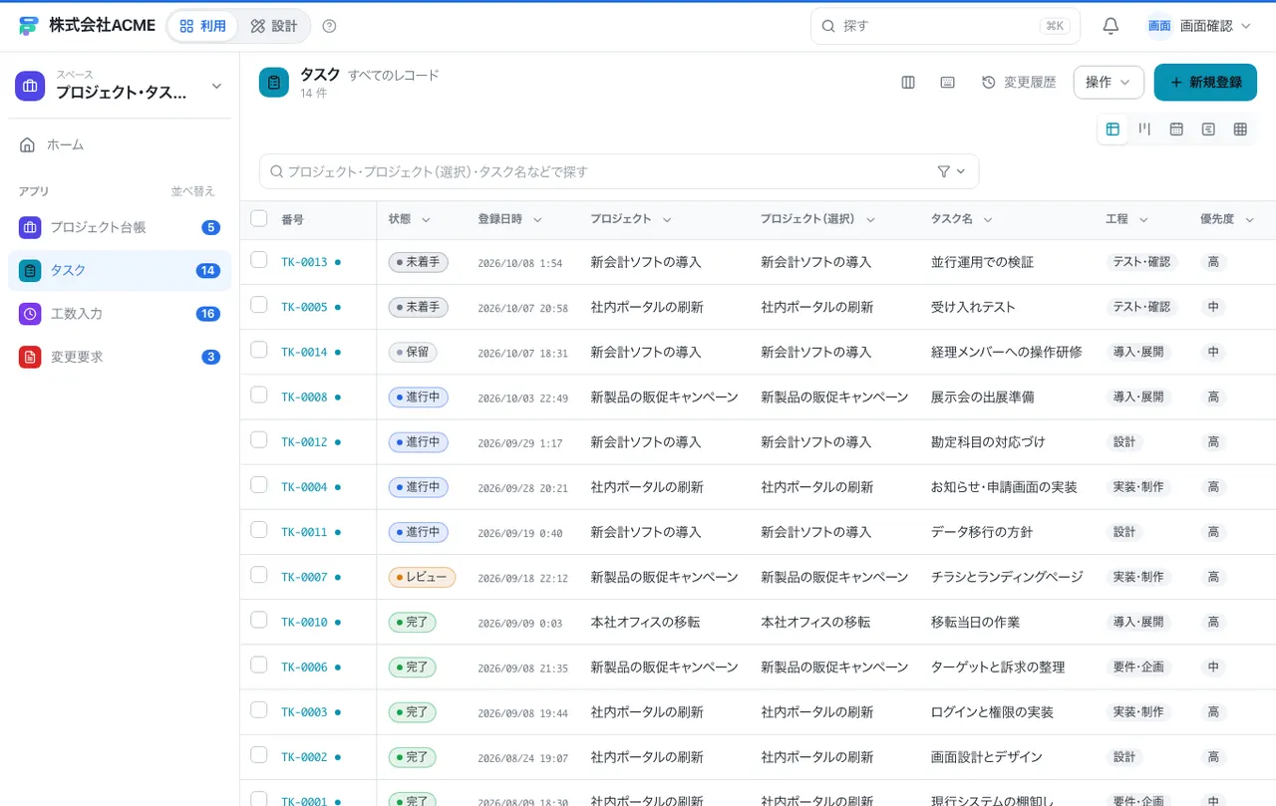Open record TK-0013 link
1276x806 pixels.
click(304, 262)
